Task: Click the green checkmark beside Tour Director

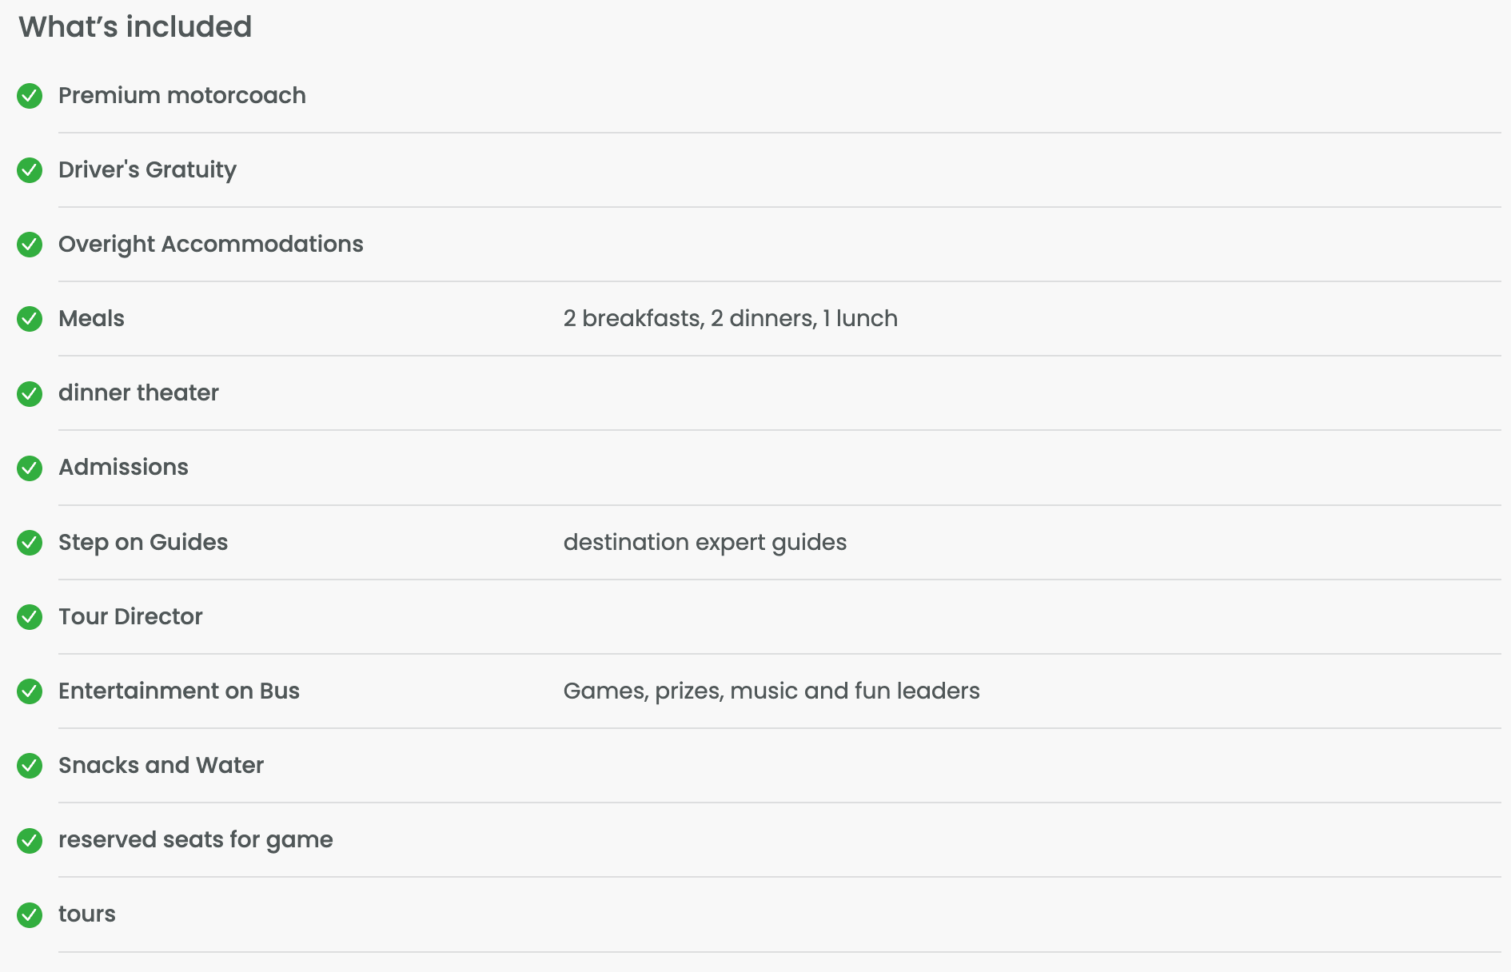Action: [x=30, y=617]
